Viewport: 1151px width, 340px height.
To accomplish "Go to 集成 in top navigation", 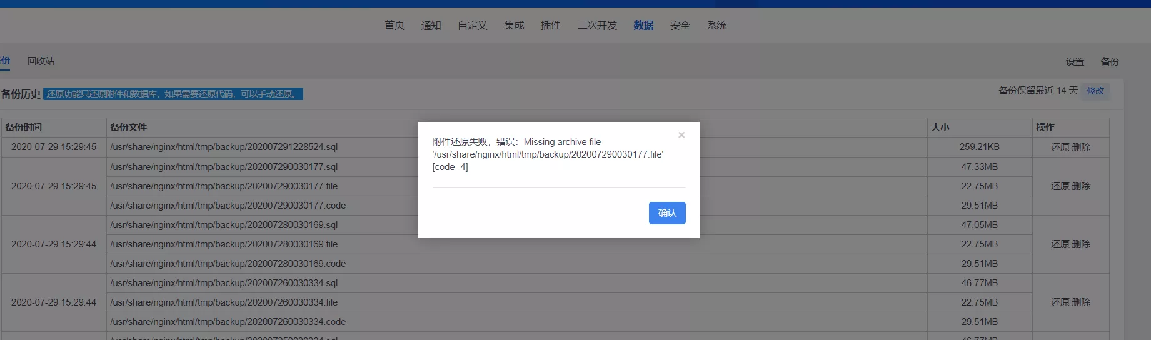I will click(514, 25).
